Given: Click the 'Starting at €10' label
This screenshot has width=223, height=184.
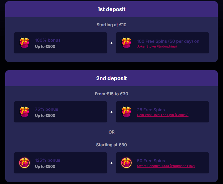Looking at the screenshot, I should [111, 25].
